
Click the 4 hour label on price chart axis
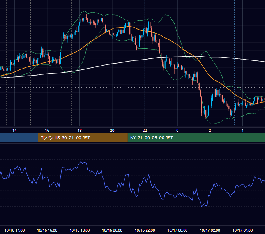(x=242, y=131)
